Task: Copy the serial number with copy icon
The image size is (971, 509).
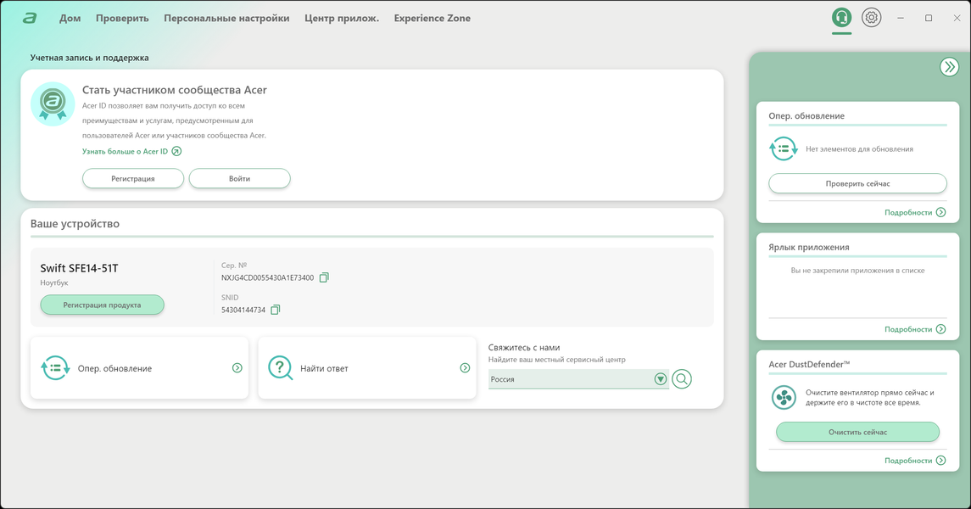Action: pyautogui.click(x=324, y=277)
